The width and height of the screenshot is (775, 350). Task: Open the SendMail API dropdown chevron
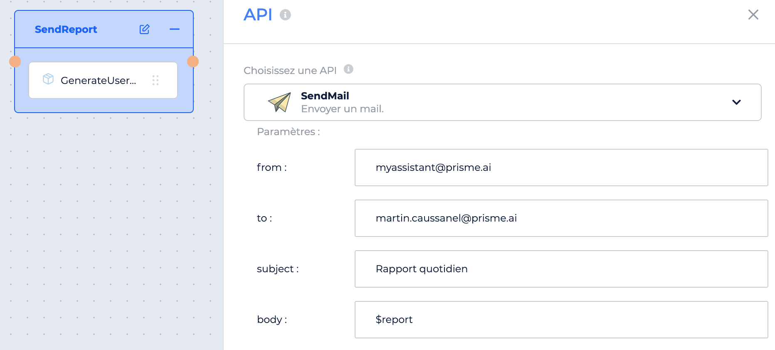[x=736, y=102]
